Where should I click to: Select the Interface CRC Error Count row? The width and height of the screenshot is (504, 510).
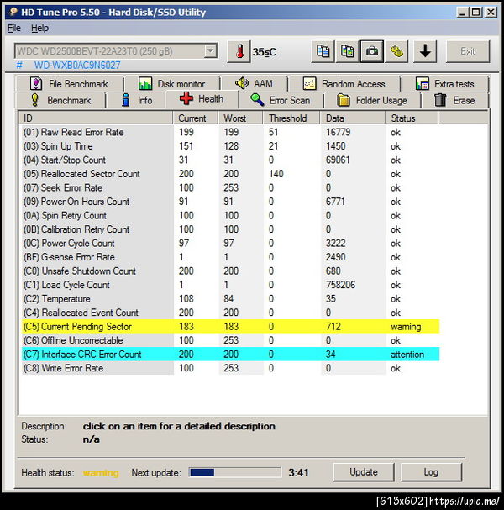tap(230, 355)
